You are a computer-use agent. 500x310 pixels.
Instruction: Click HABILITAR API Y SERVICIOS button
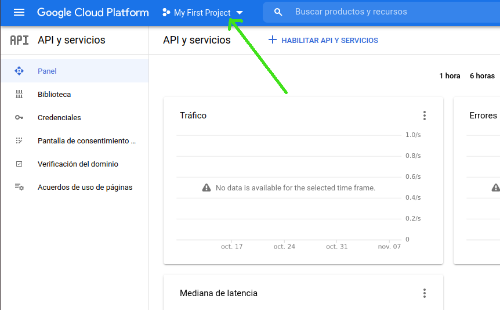coord(323,40)
